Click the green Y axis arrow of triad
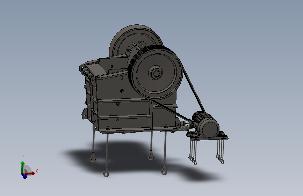 [23, 167]
